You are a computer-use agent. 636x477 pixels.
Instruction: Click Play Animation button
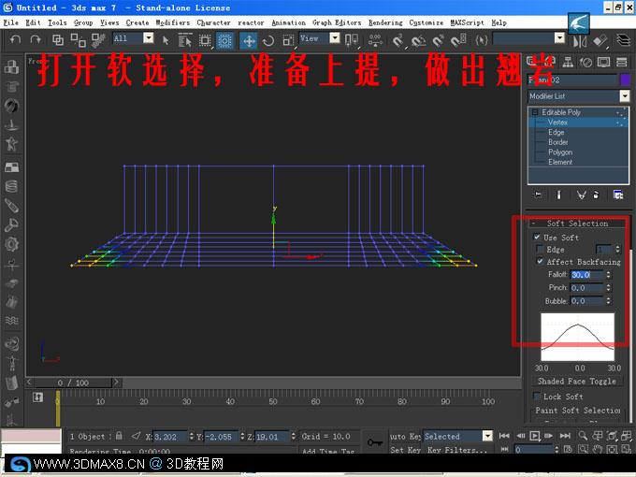coord(535,436)
